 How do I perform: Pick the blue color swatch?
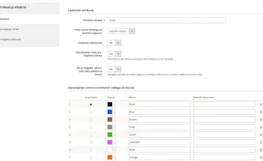click(110, 112)
